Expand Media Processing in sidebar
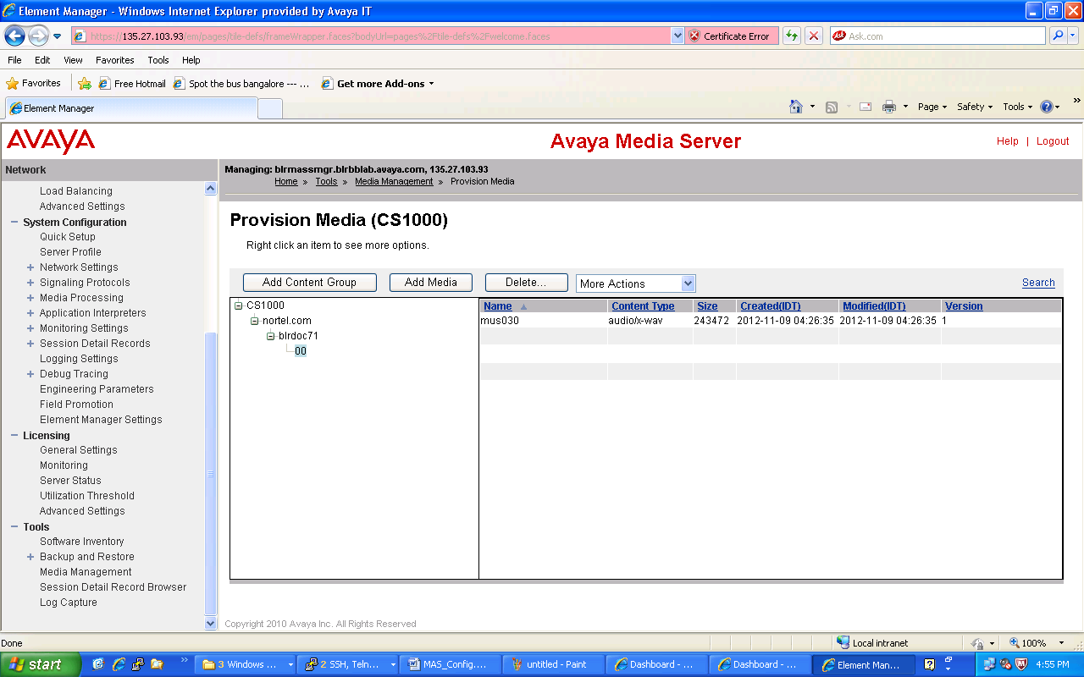Viewport: 1084px width, 677px height. [x=30, y=298]
